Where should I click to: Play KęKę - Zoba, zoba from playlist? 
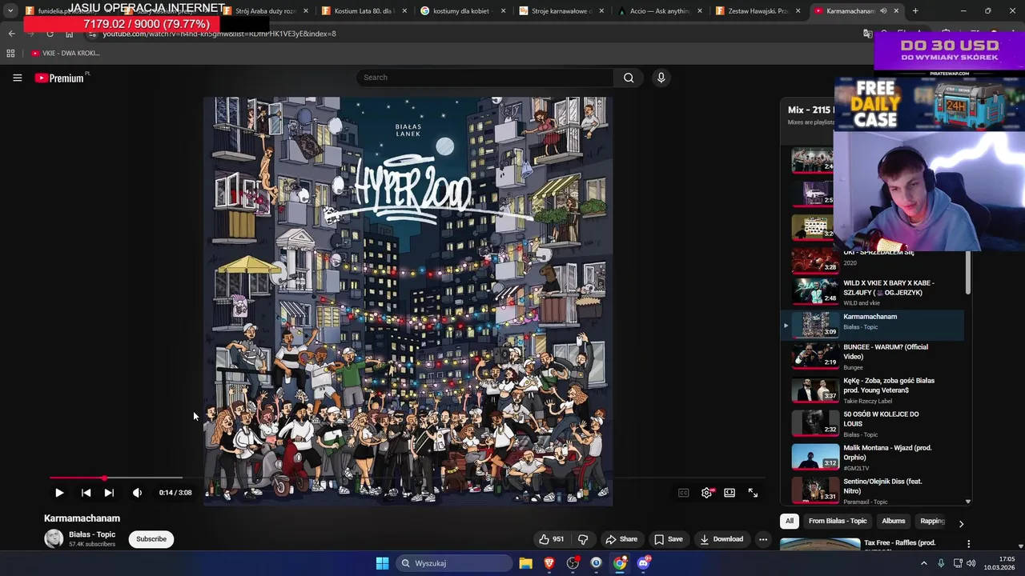[873, 390]
